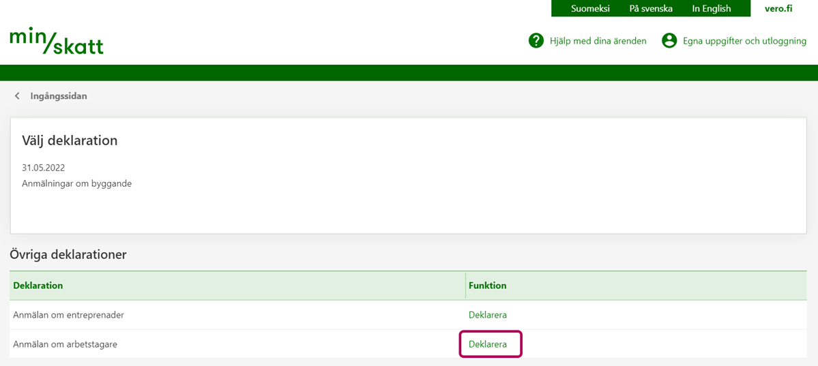Viewport: 818px width, 366px height.
Task: Select På svenska language option
Action: 651,9
